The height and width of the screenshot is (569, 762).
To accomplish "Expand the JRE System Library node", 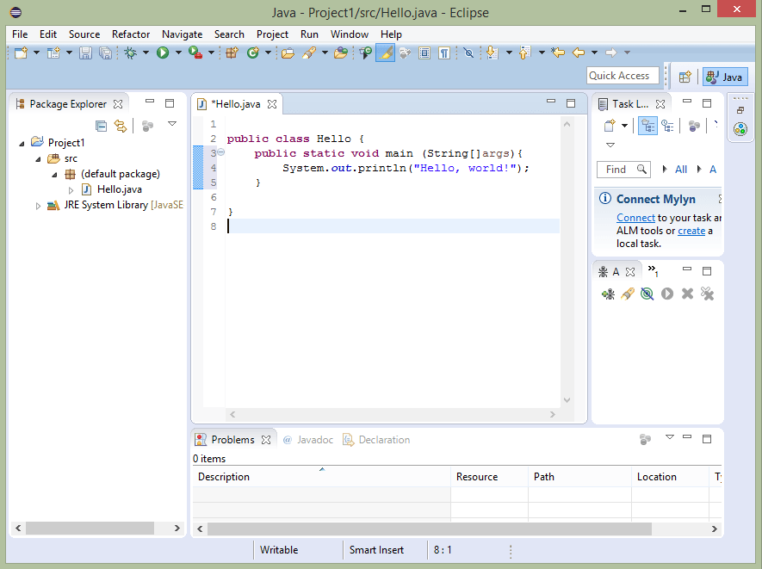I will (38, 206).
